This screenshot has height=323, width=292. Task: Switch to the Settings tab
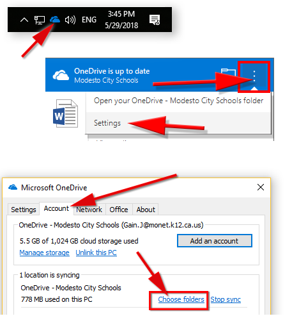point(24,210)
